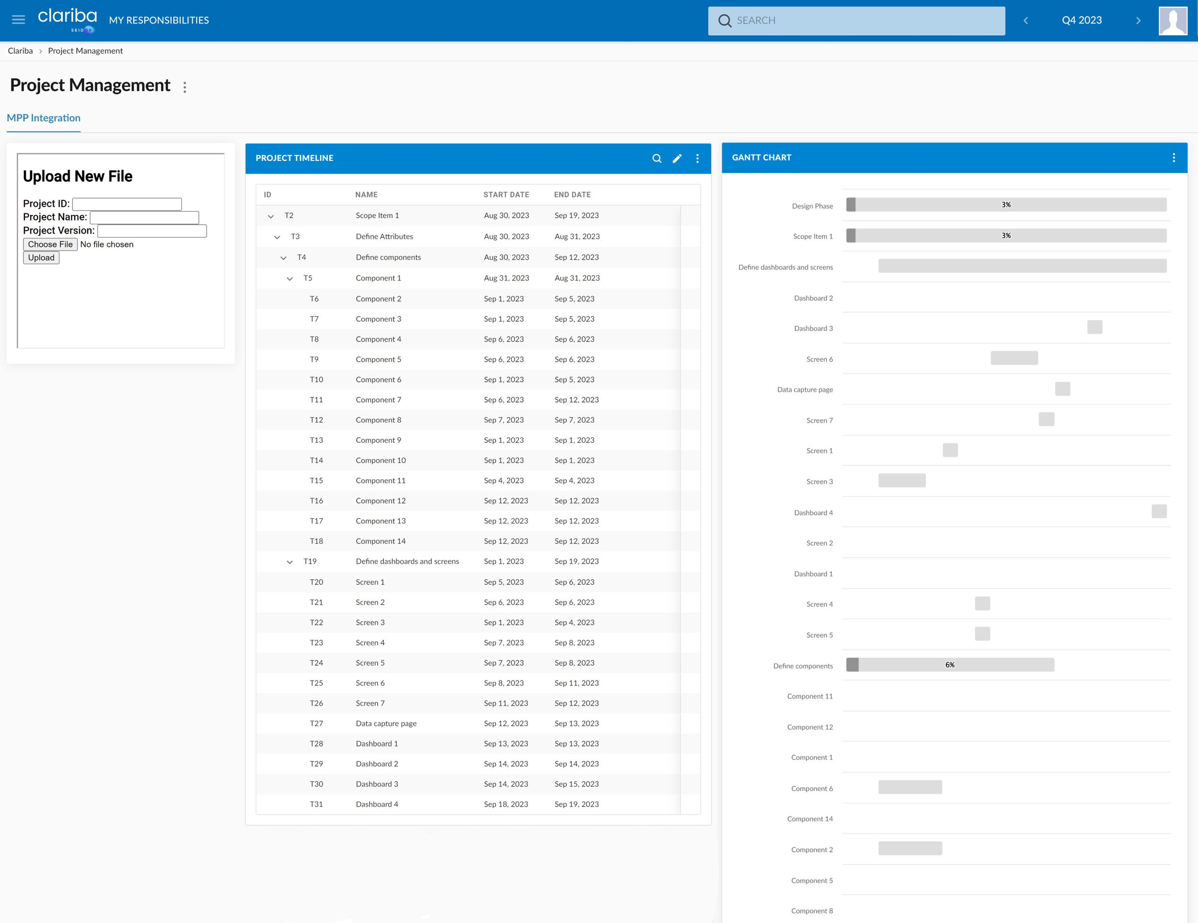Click into the Project ID field

click(127, 204)
